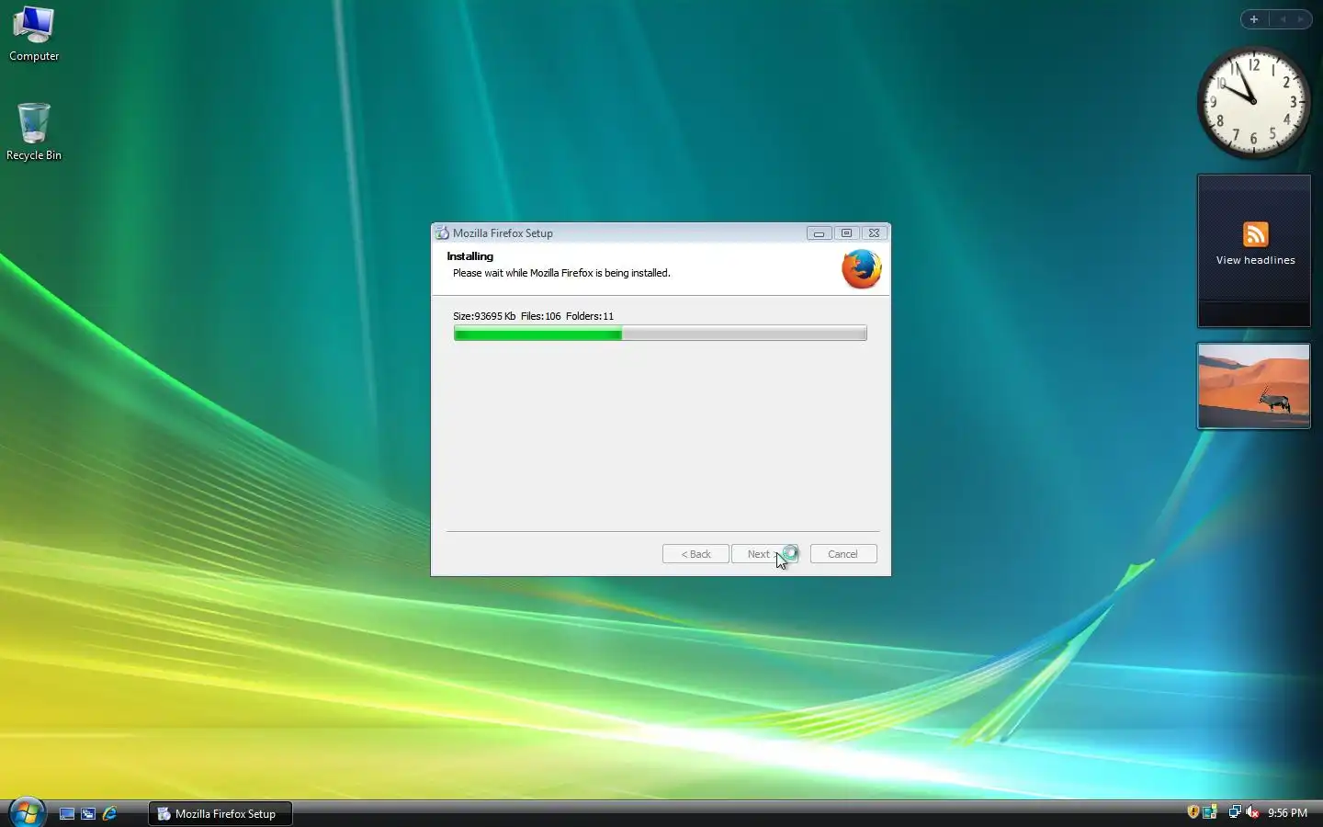Click the orange RSS feed icon in the gadget
Image resolution: width=1323 pixels, height=827 pixels.
[x=1255, y=234]
